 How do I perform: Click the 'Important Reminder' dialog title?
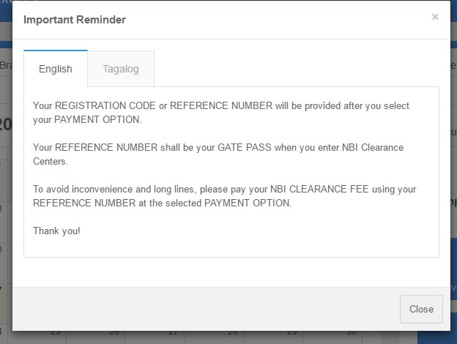coord(75,20)
